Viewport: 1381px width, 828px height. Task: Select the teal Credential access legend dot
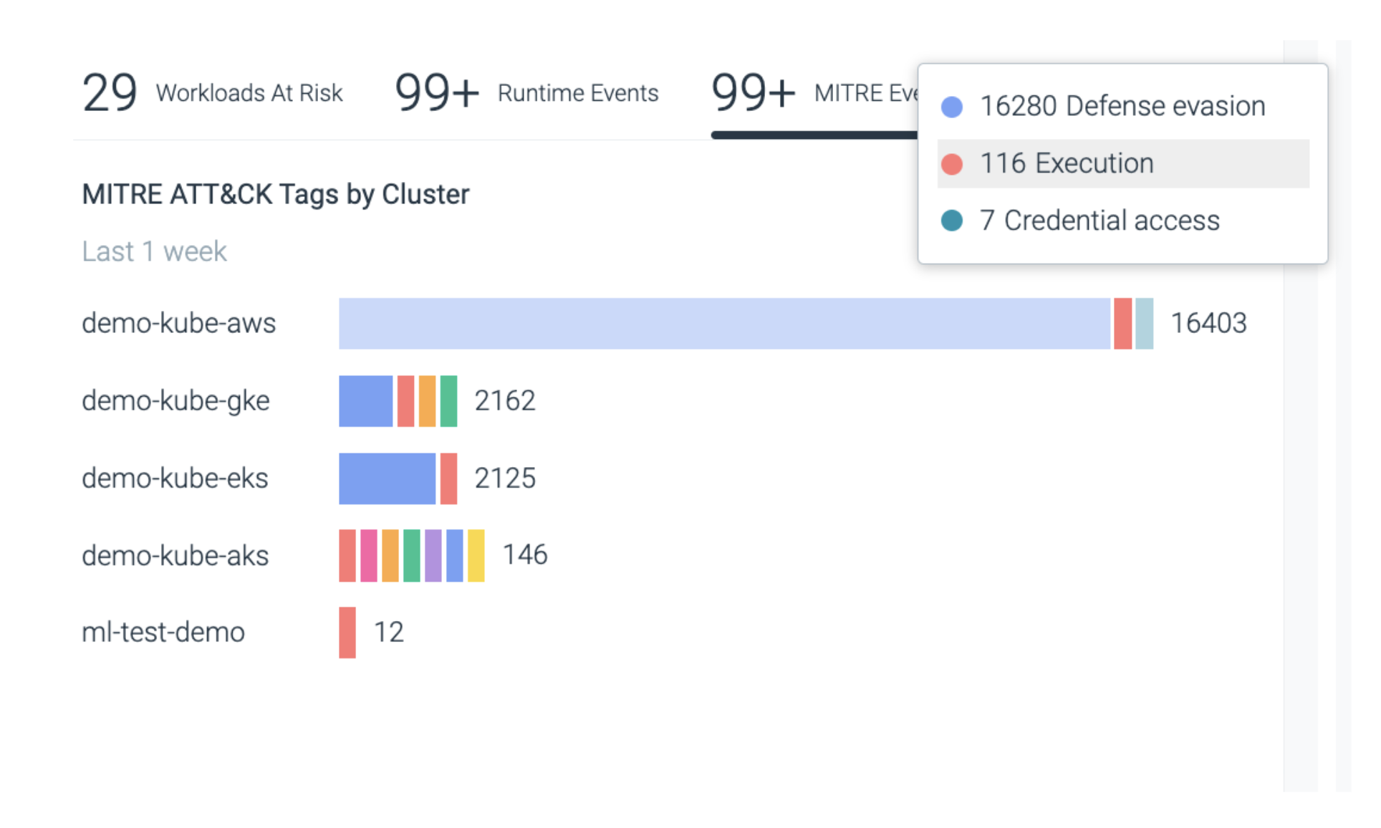[953, 221]
